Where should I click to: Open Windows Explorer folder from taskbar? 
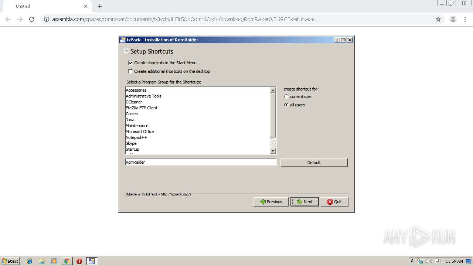tap(42, 261)
